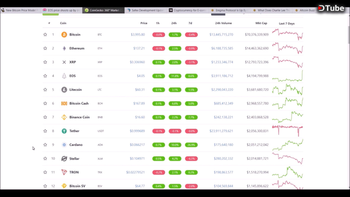Toggle the favorite star for Tether

point(45,131)
